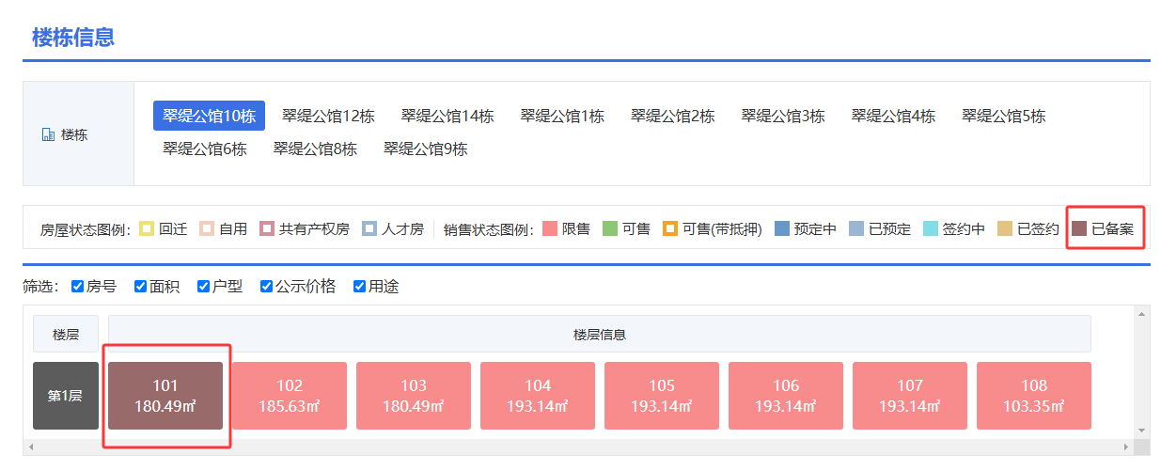Image resolution: width=1161 pixels, height=470 pixels.
Task: Click the 共有产权房 legend icon
Action: tap(267, 228)
